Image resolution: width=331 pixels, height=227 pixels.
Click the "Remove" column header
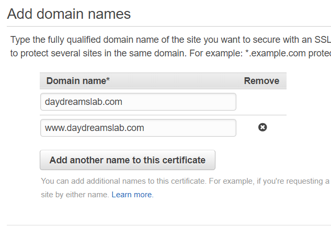(x=261, y=81)
